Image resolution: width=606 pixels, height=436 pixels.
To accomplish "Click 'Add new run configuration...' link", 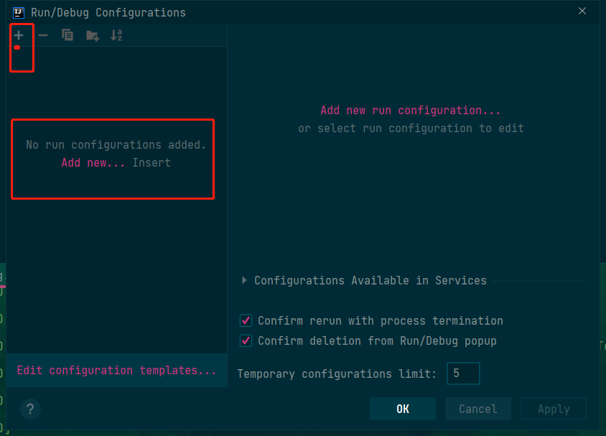I will click(x=411, y=111).
